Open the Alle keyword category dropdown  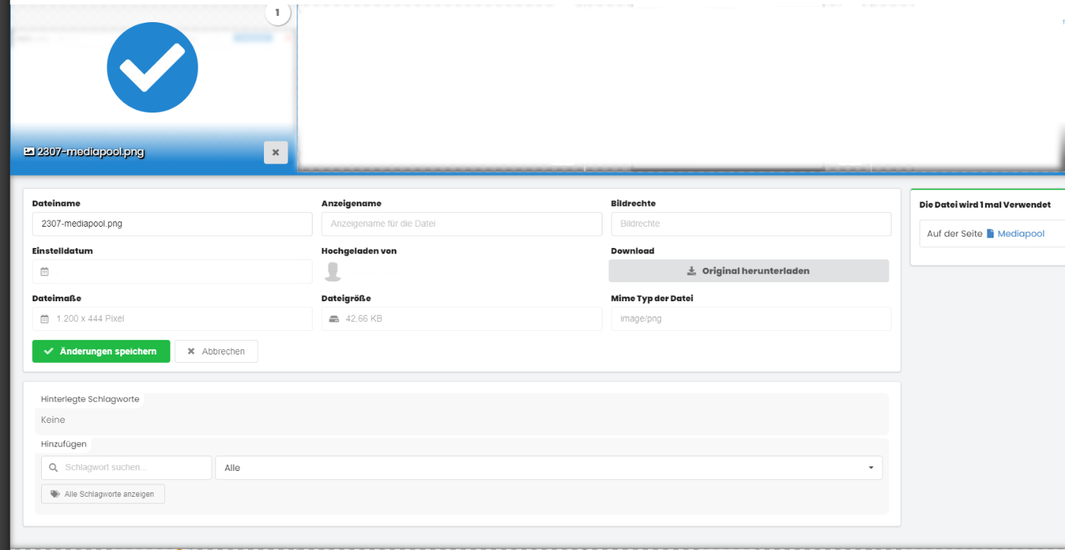point(548,468)
